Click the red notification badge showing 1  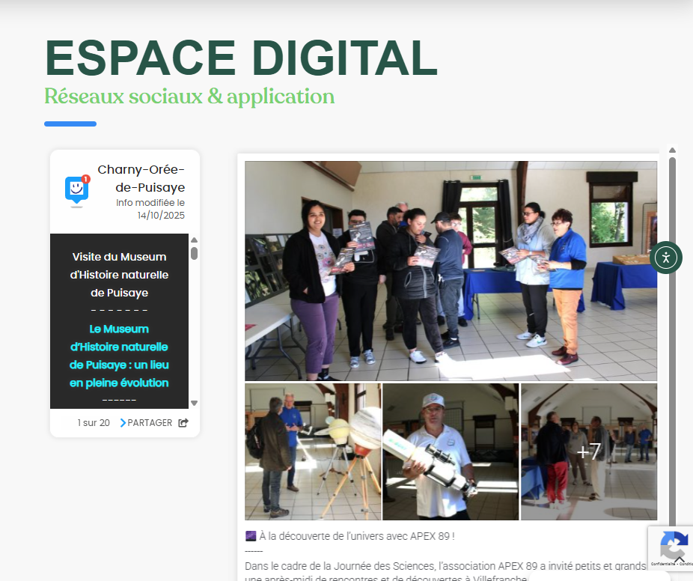(x=86, y=180)
